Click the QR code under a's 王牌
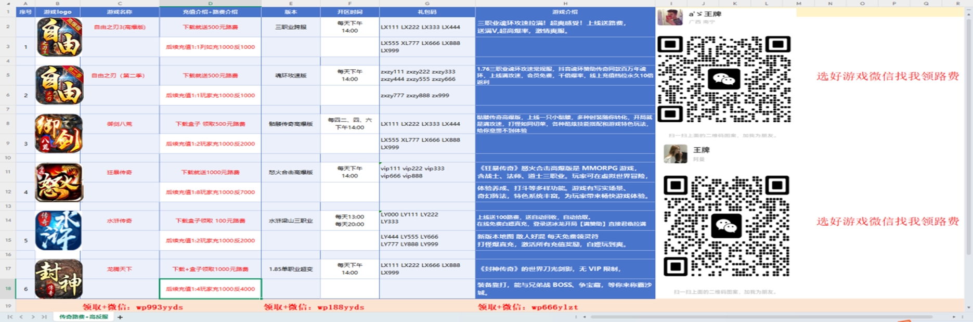 coord(724,79)
